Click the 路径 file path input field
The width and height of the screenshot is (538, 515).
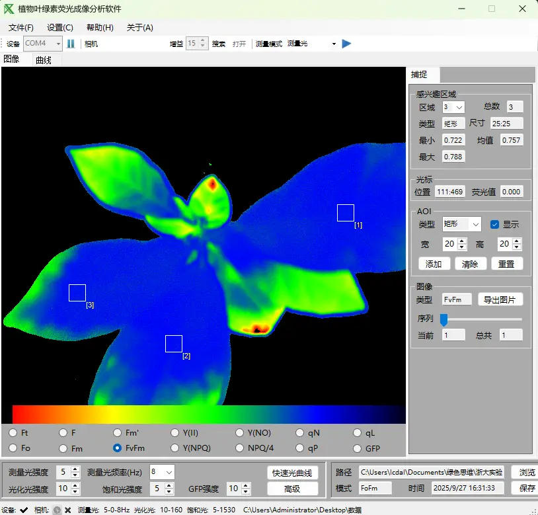coord(431,472)
